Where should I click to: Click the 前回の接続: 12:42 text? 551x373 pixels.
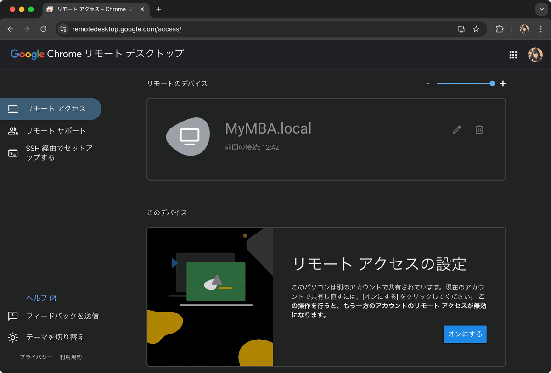252,148
